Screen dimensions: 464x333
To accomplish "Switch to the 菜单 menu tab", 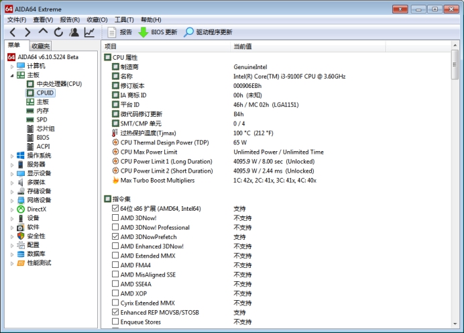I will [x=14, y=45].
